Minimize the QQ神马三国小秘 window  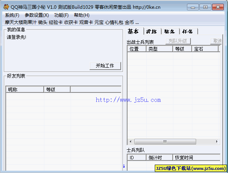coord(193,7)
